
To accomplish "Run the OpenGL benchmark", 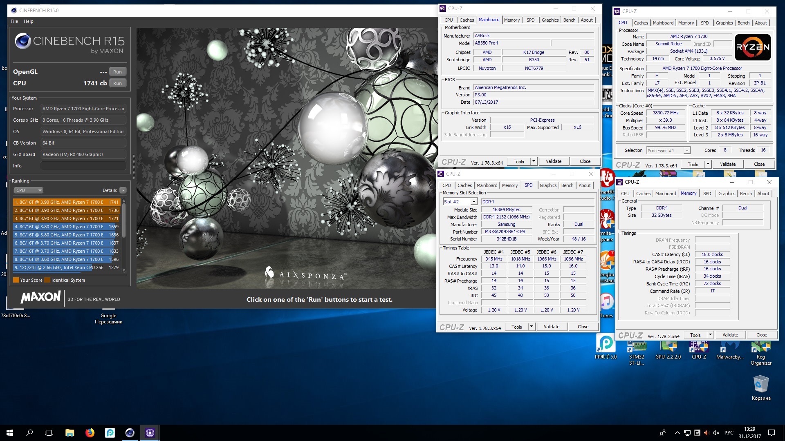I will click(x=117, y=72).
